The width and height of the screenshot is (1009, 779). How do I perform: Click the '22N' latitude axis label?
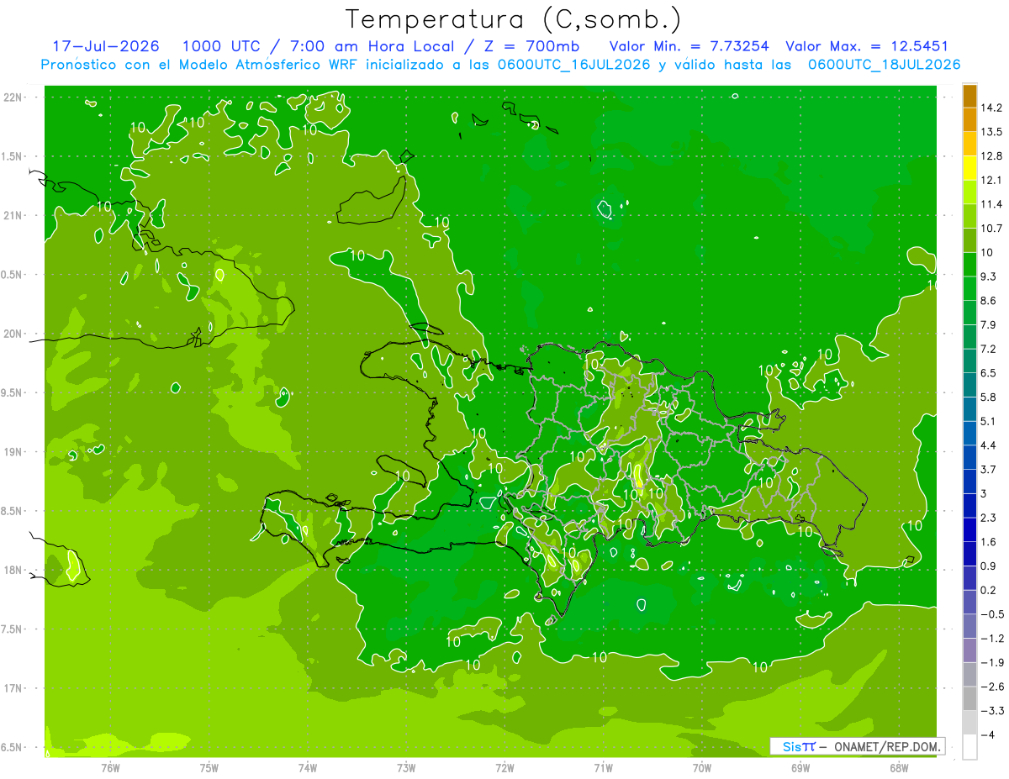(13, 97)
